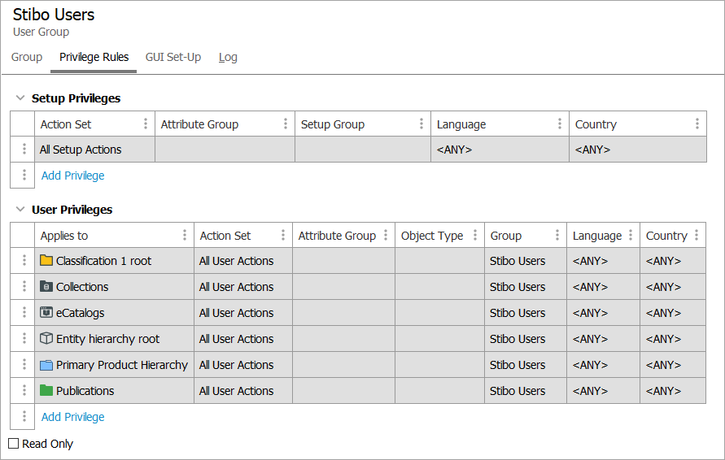Click the Collections row icon
The image size is (725, 460).
pos(46,287)
